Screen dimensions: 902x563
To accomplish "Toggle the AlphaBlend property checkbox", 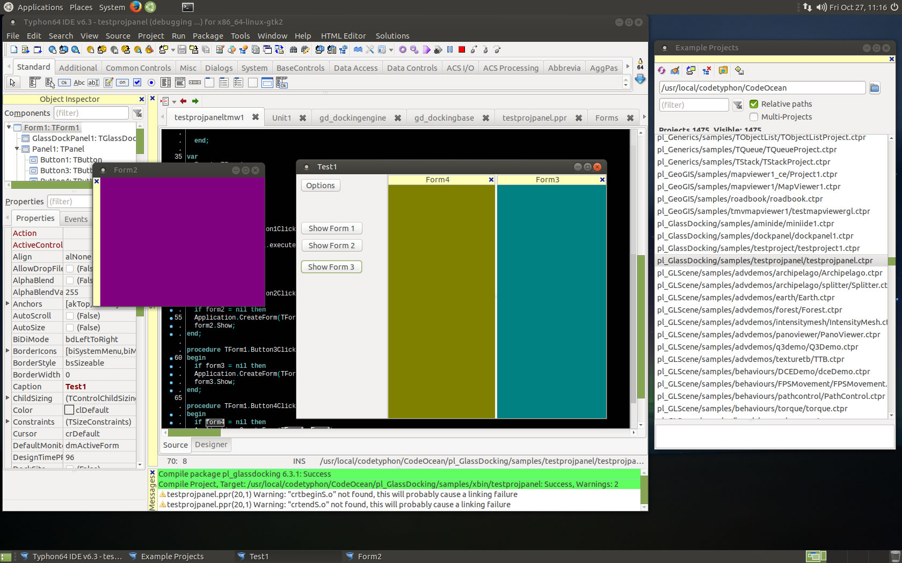I will pyautogui.click(x=70, y=280).
